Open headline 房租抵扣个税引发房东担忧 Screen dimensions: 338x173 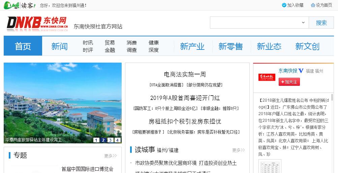point(185,122)
